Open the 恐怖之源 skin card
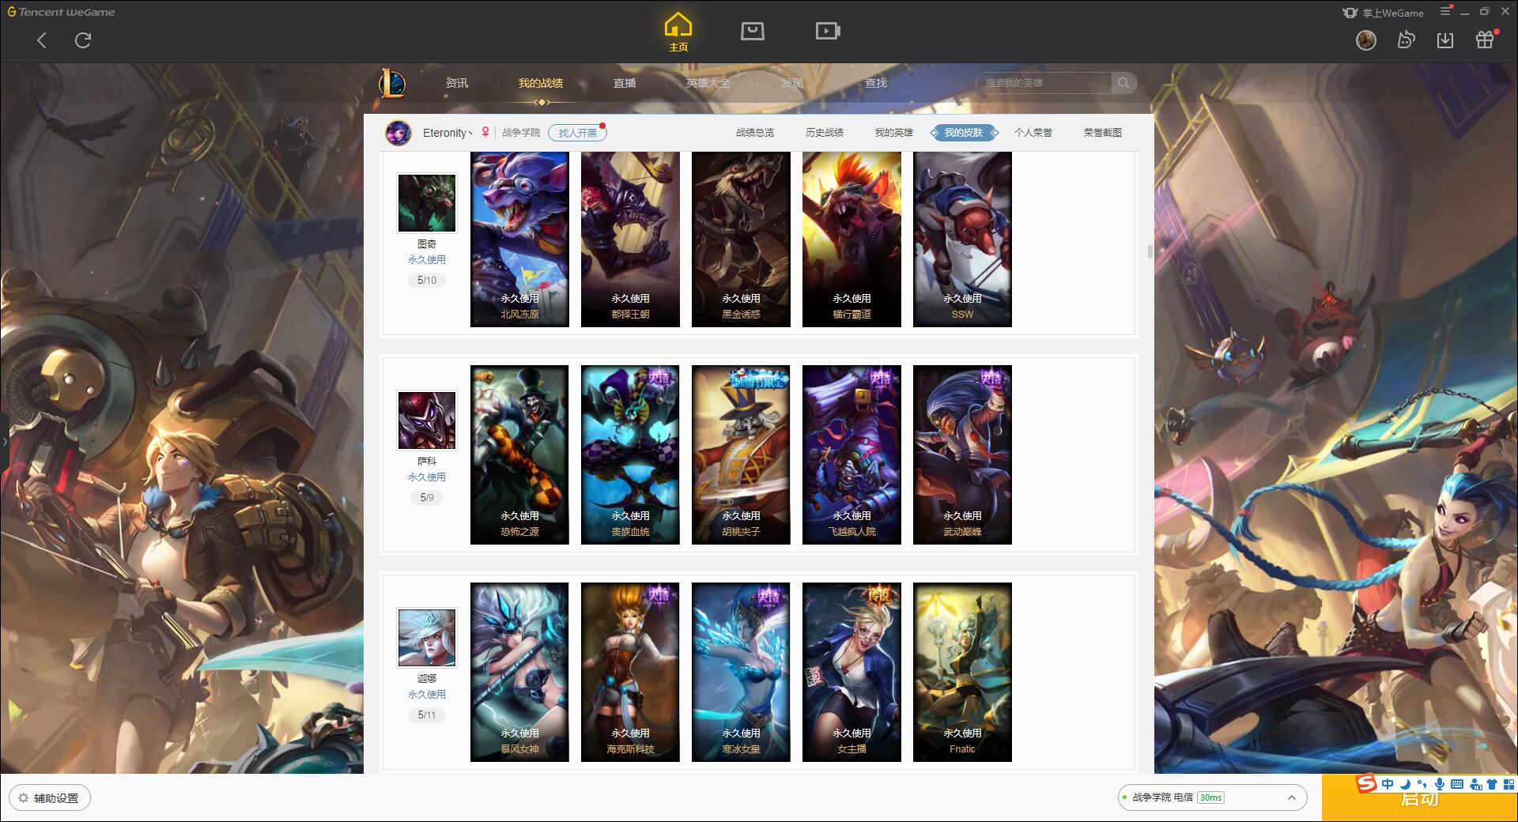The height and width of the screenshot is (822, 1518). [519, 454]
